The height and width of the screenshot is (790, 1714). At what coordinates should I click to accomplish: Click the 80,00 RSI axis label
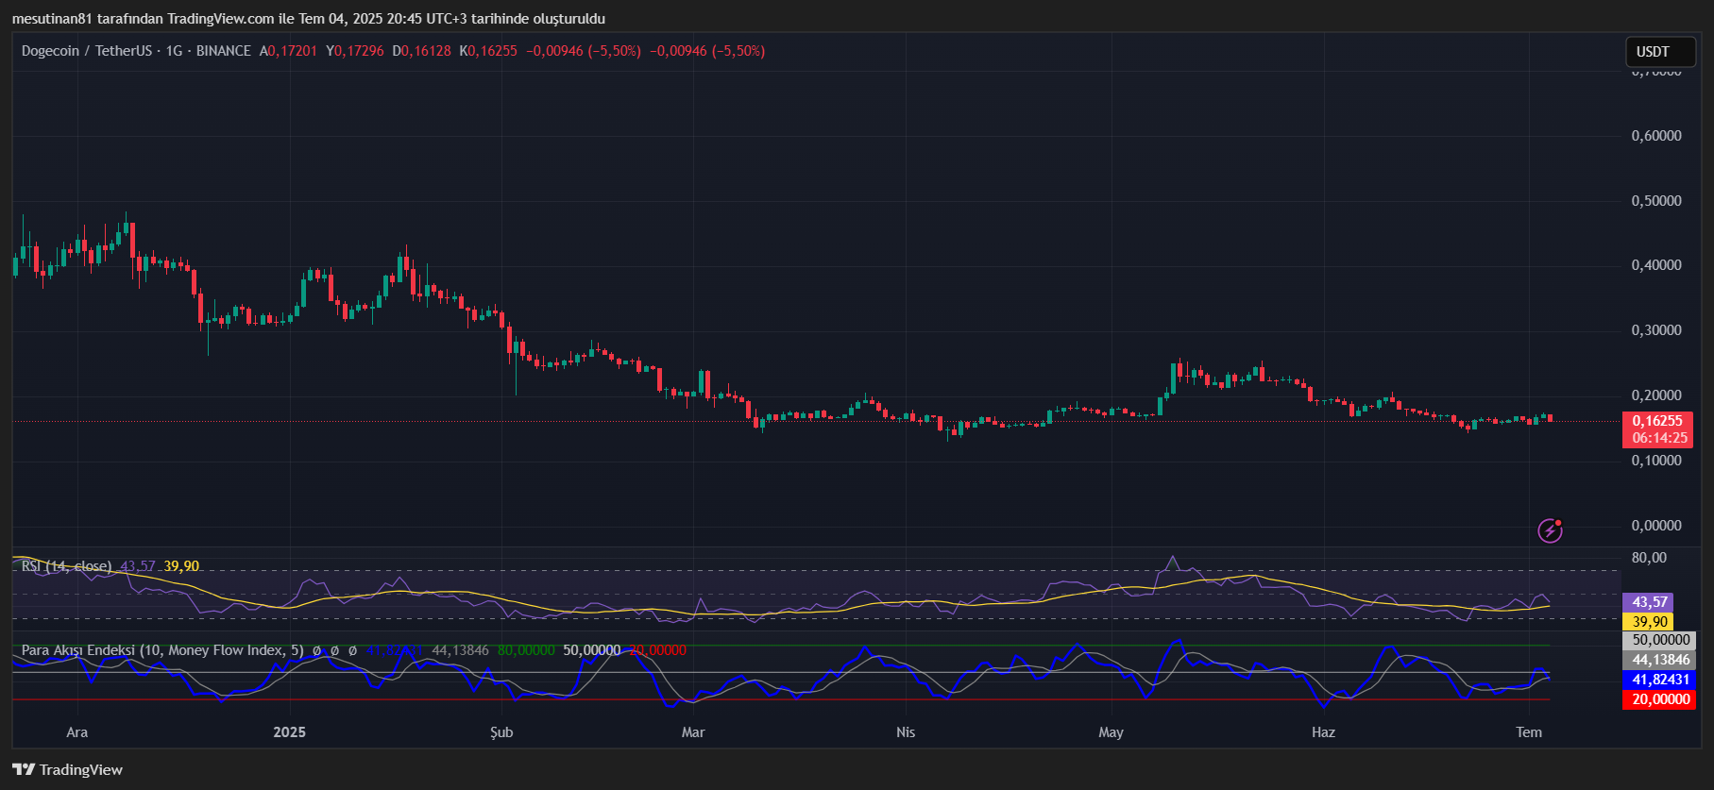(1649, 558)
